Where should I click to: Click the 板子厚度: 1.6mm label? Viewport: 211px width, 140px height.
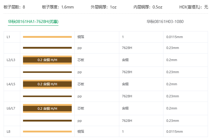click(58, 7)
